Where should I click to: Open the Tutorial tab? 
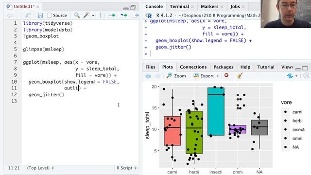[266, 67]
